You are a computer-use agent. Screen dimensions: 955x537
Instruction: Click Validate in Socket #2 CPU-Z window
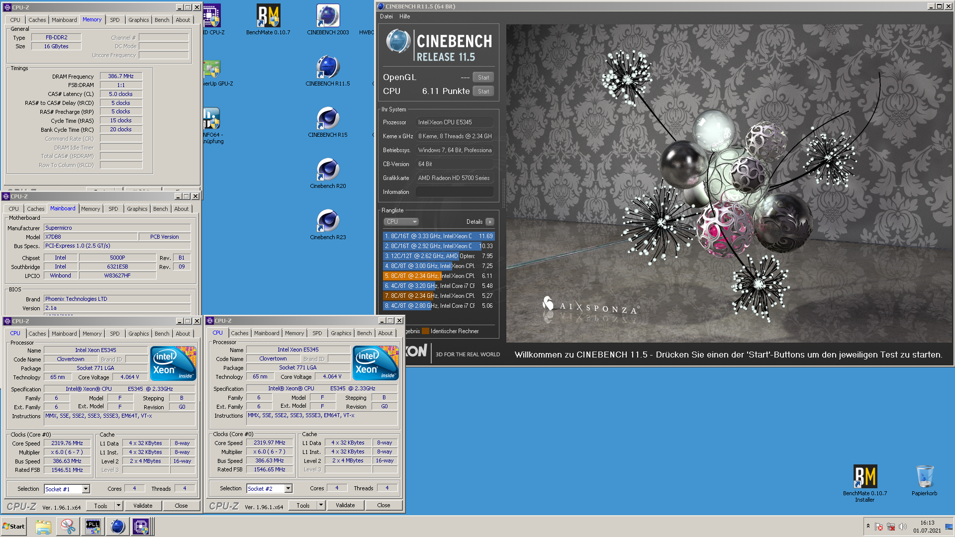click(345, 505)
